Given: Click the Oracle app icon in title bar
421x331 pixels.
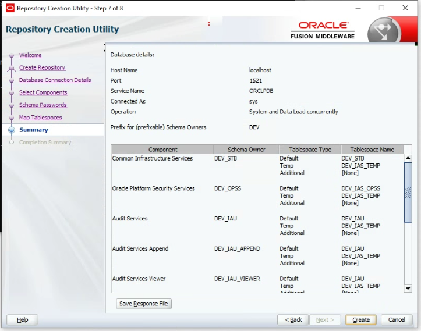Looking at the screenshot, I should [10, 8].
